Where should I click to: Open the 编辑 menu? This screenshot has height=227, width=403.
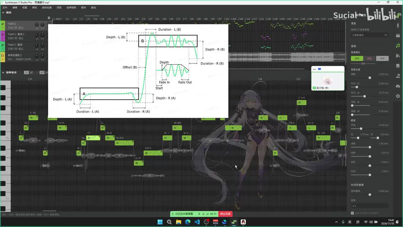15,7
